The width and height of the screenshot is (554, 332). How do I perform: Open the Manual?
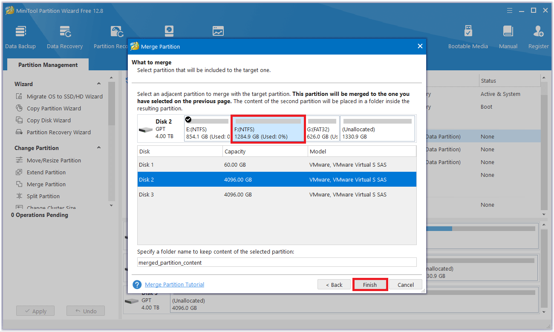pyautogui.click(x=508, y=38)
